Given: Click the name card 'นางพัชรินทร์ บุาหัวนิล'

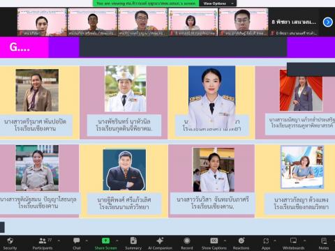Looking at the screenshot, I should point(124,125).
